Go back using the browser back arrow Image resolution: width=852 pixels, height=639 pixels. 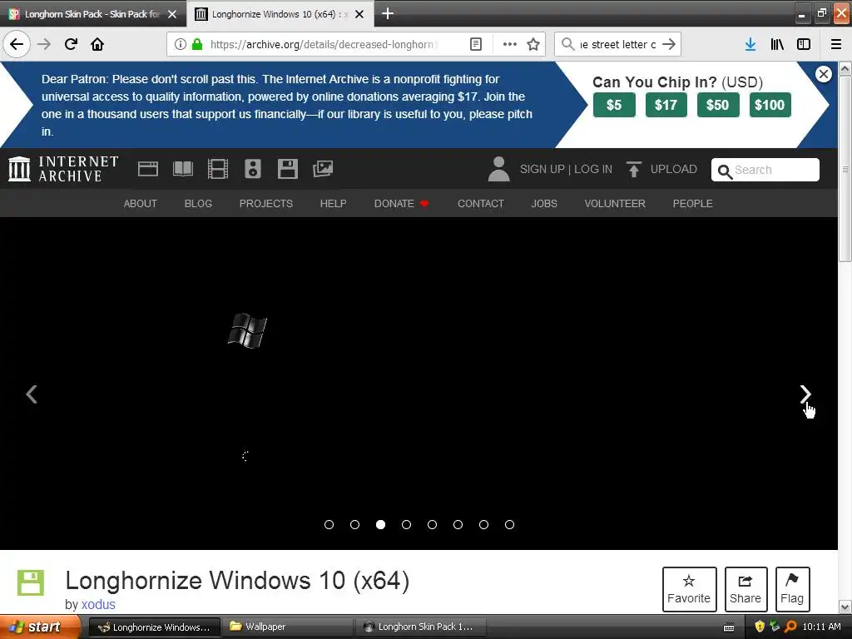pos(17,44)
